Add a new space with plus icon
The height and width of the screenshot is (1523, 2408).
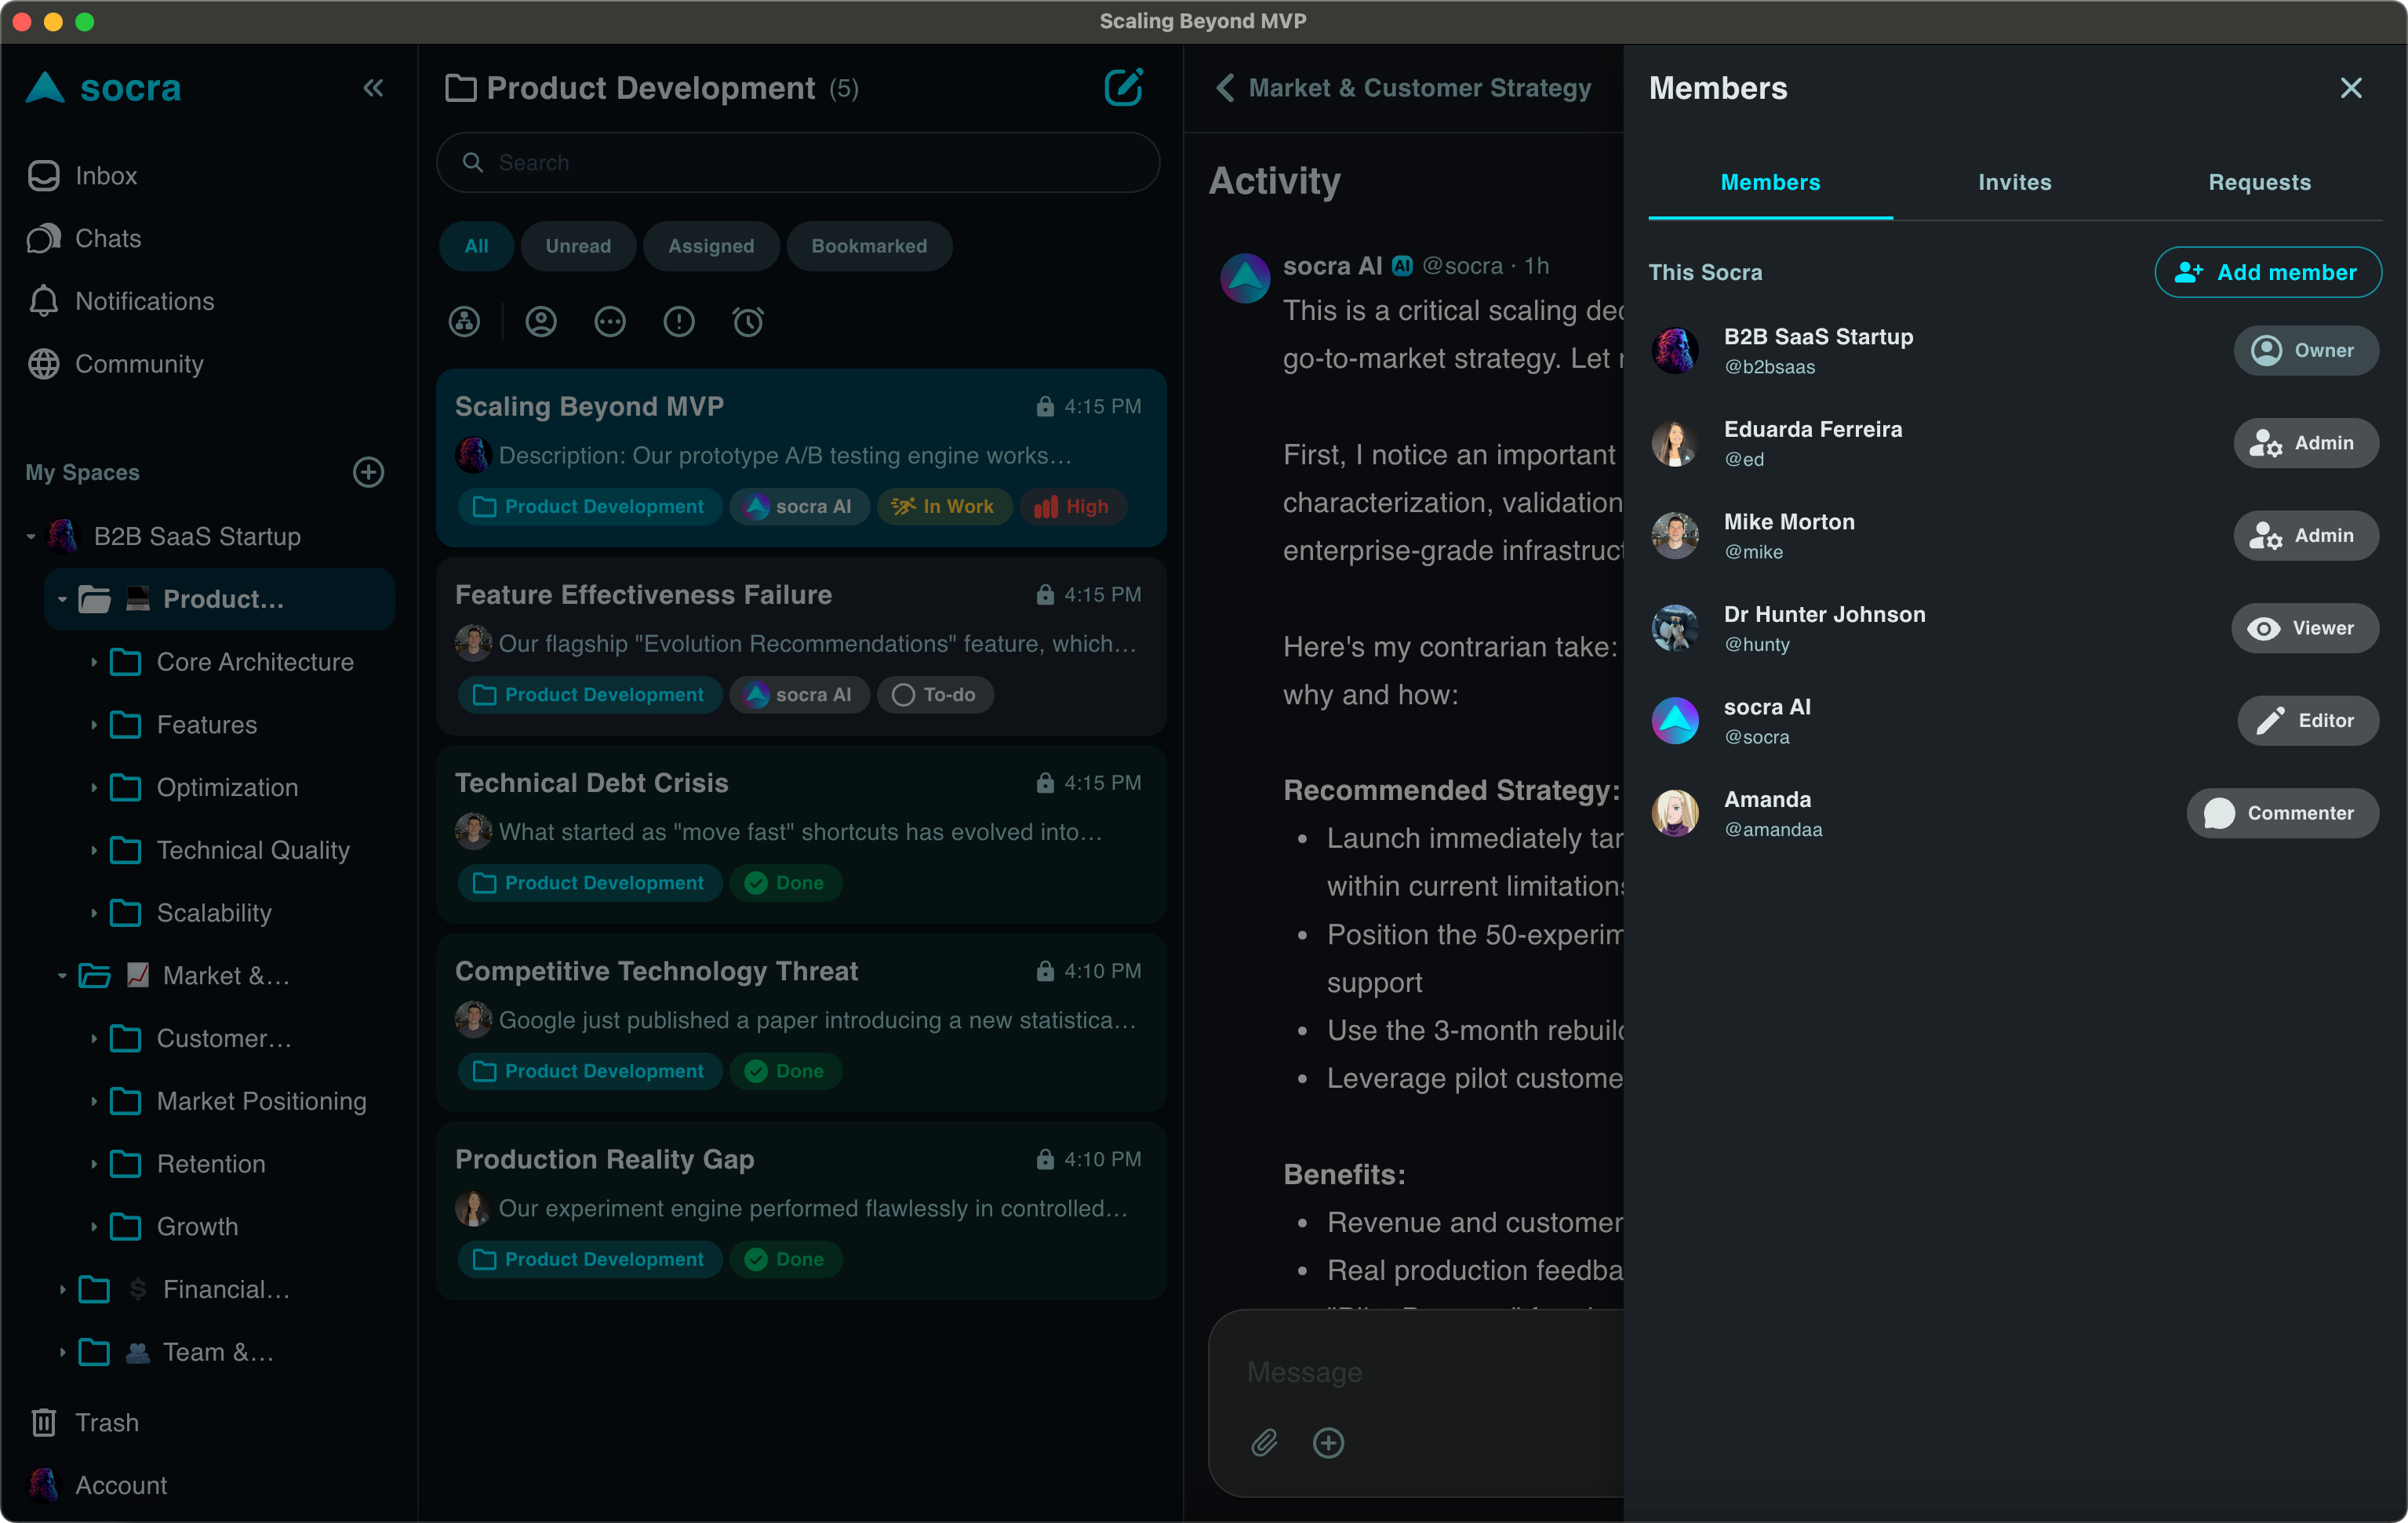coord(369,472)
